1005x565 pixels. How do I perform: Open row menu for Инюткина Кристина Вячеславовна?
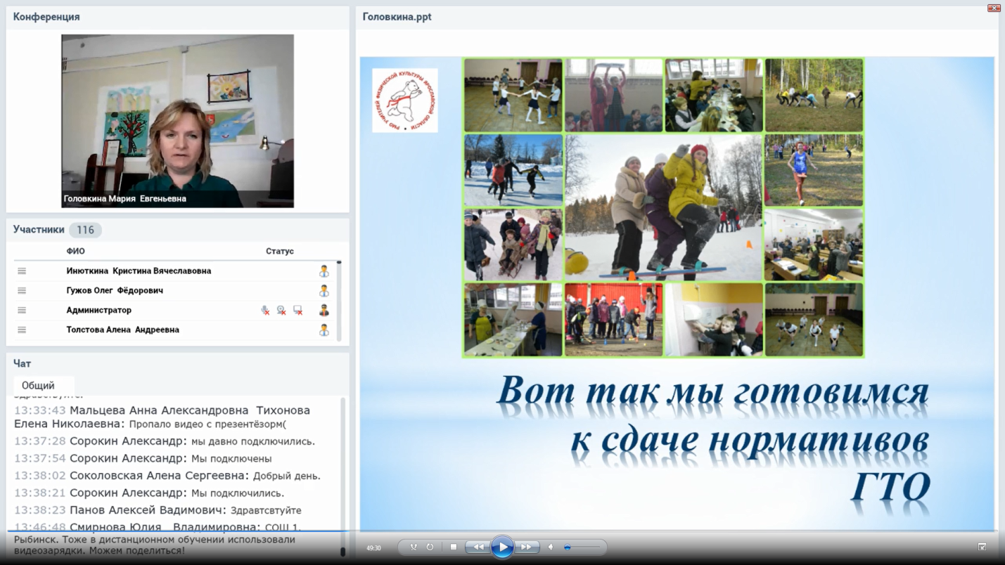coord(22,271)
